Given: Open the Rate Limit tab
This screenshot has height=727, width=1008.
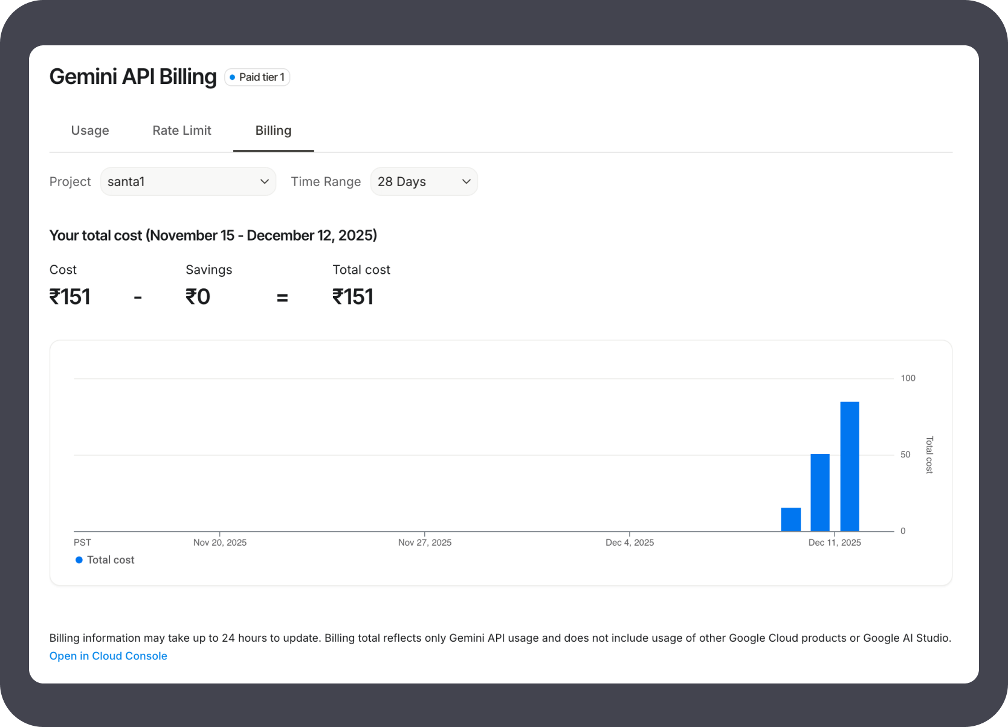Looking at the screenshot, I should [182, 131].
